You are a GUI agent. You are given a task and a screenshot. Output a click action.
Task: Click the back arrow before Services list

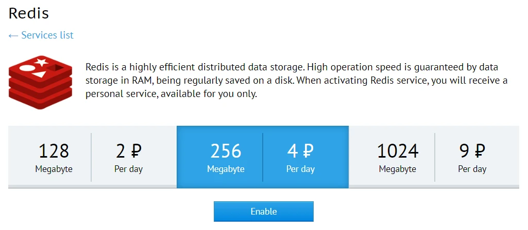coord(13,35)
